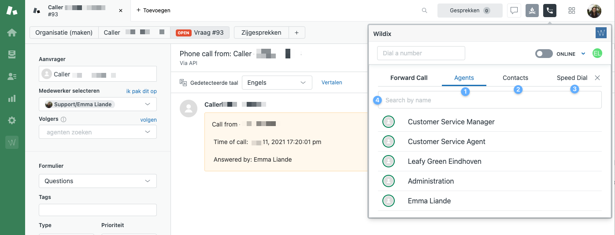Open Admin settings gear icon
The height and width of the screenshot is (235, 615).
pyautogui.click(x=12, y=120)
